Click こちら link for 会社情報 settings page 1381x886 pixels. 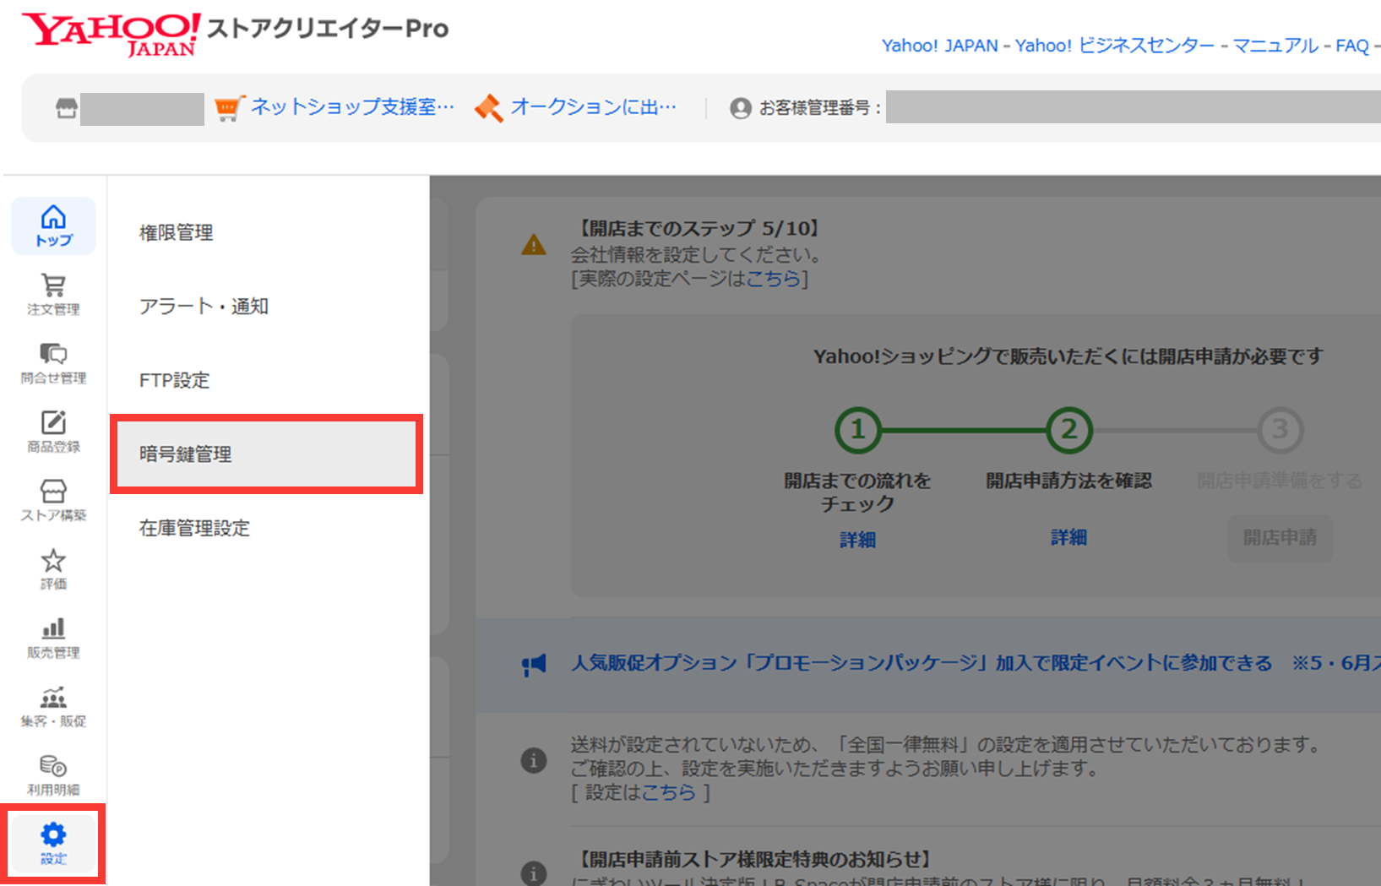coord(773,279)
